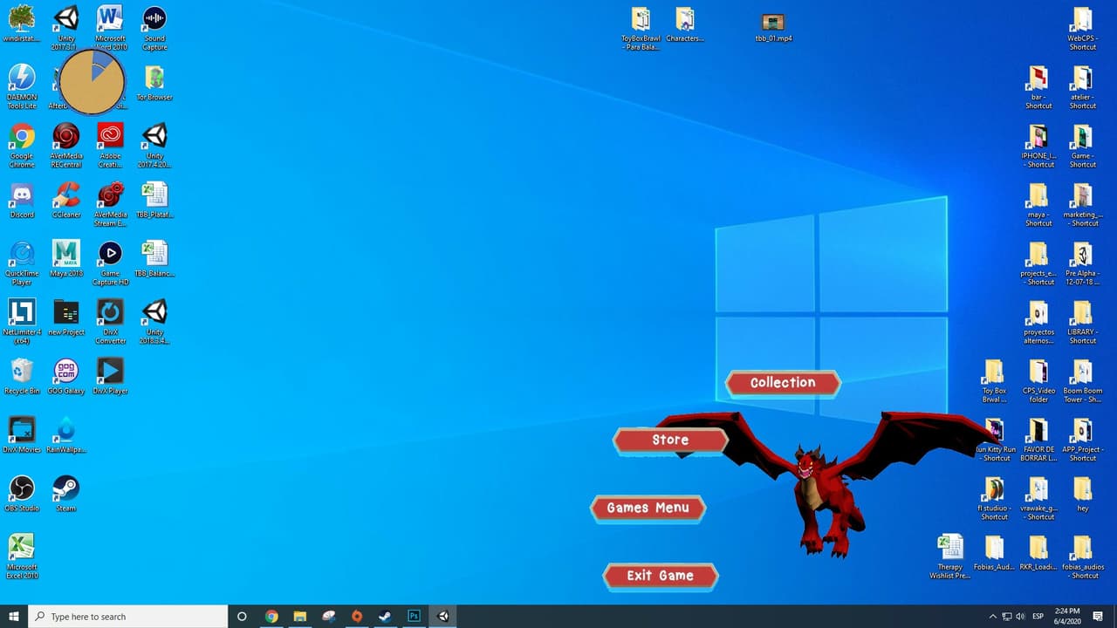Click the AVerMedia Stream Engine icon

click(x=110, y=204)
